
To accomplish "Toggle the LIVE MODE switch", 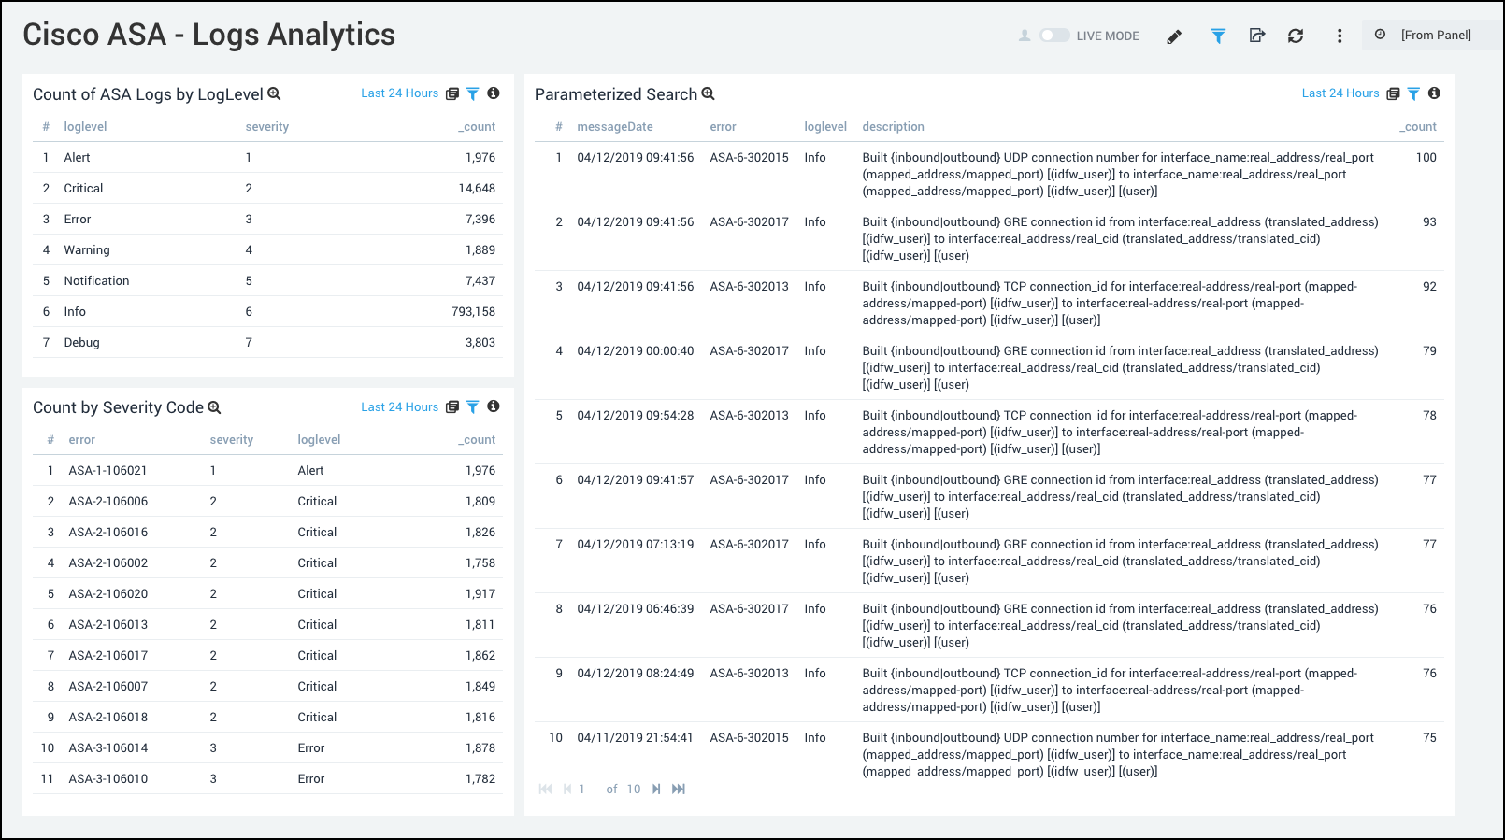I will click(1054, 36).
